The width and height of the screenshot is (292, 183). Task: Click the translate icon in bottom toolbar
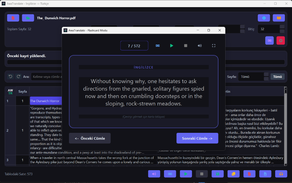pos(170,174)
